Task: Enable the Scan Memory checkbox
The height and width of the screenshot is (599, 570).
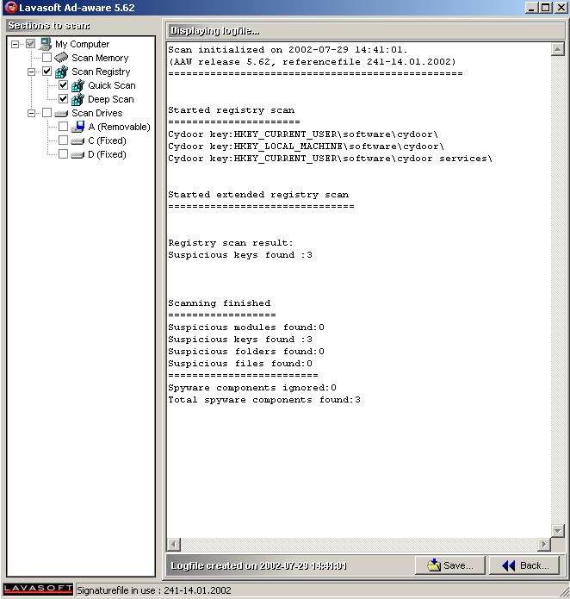Action: pyautogui.click(x=47, y=58)
